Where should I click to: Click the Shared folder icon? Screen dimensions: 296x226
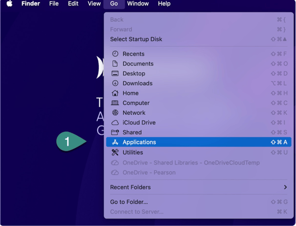point(115,132)
